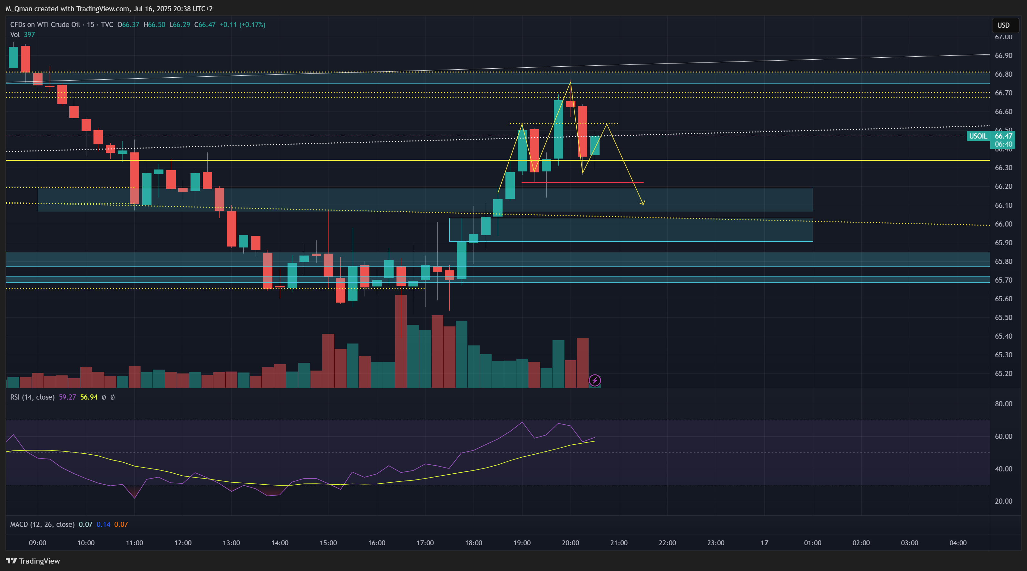Image resolution: width=1027 pixels, height=571 pixels.
Task: Click the 15:00 time axis label
Action: [328, 543]
